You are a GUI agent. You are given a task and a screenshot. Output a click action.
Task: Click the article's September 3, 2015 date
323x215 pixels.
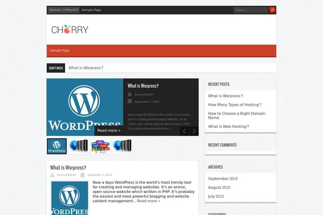(x=100, y=175)
